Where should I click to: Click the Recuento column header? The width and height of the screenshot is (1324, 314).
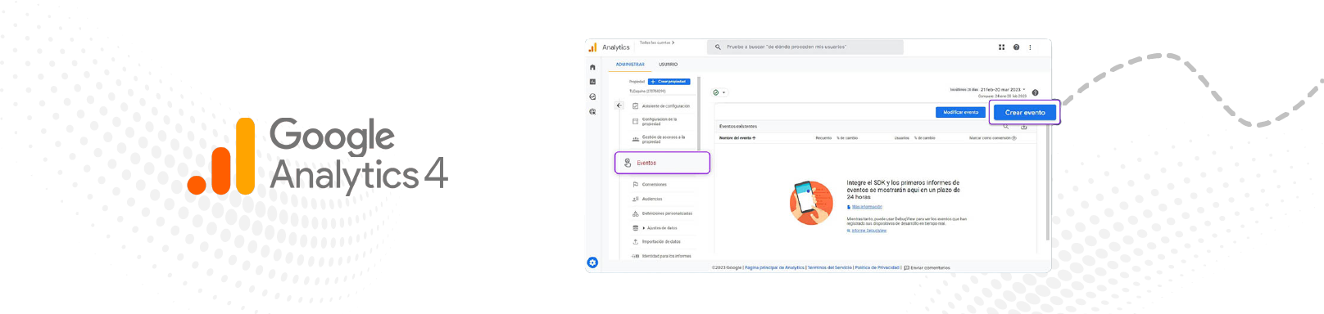(823, 138)
